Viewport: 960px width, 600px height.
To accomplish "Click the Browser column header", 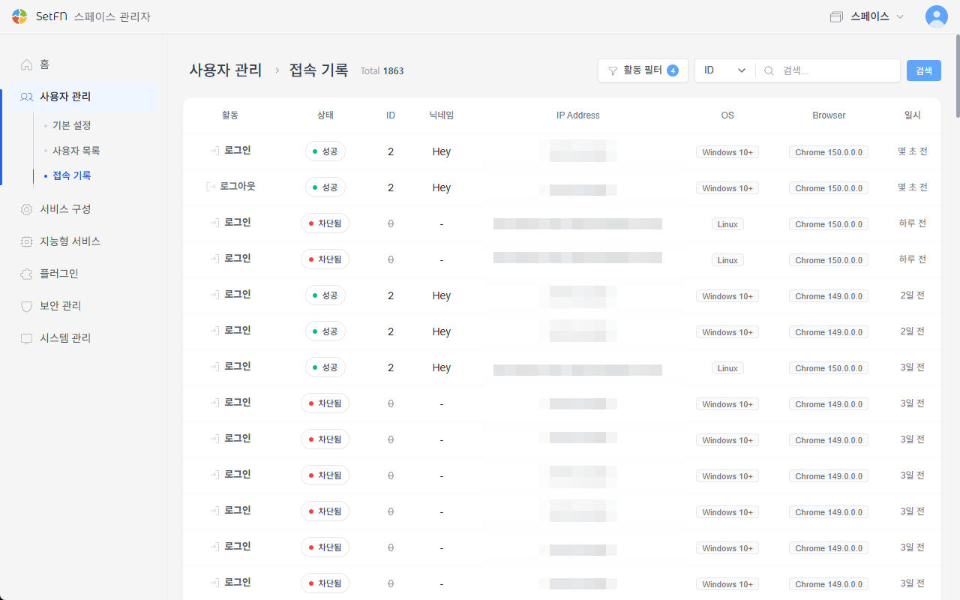I will [829, 115].
